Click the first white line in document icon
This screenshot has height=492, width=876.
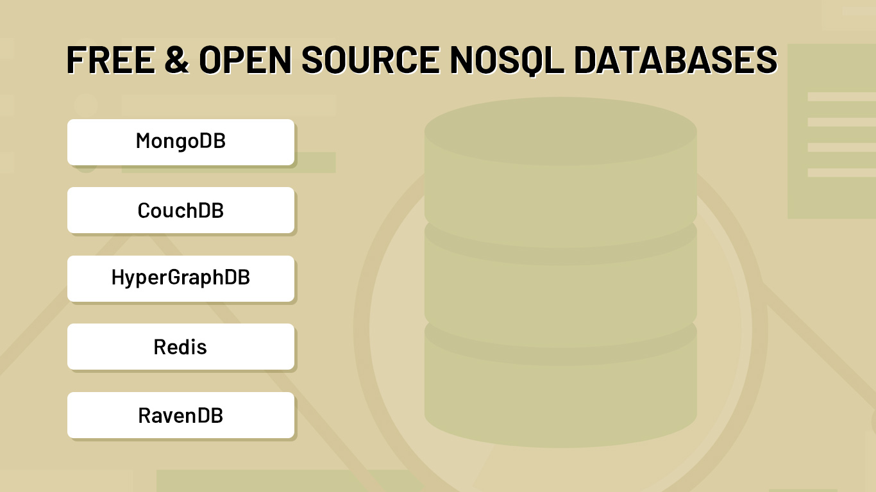tap(841, 97)
